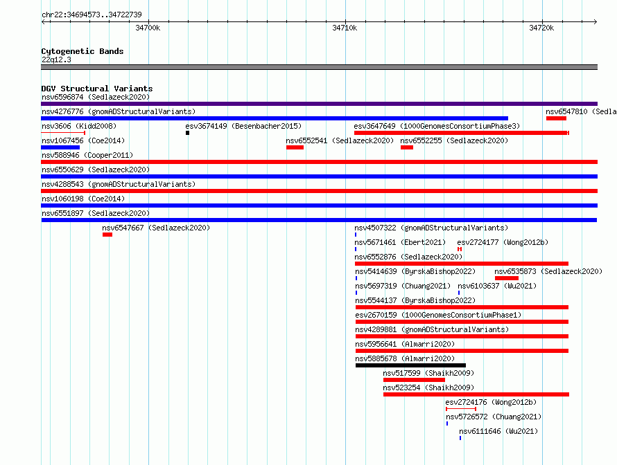Select the purple nsv6596874 variant bar
The height and width of the screenshot is (465, 617).
[x=319, y=104]
